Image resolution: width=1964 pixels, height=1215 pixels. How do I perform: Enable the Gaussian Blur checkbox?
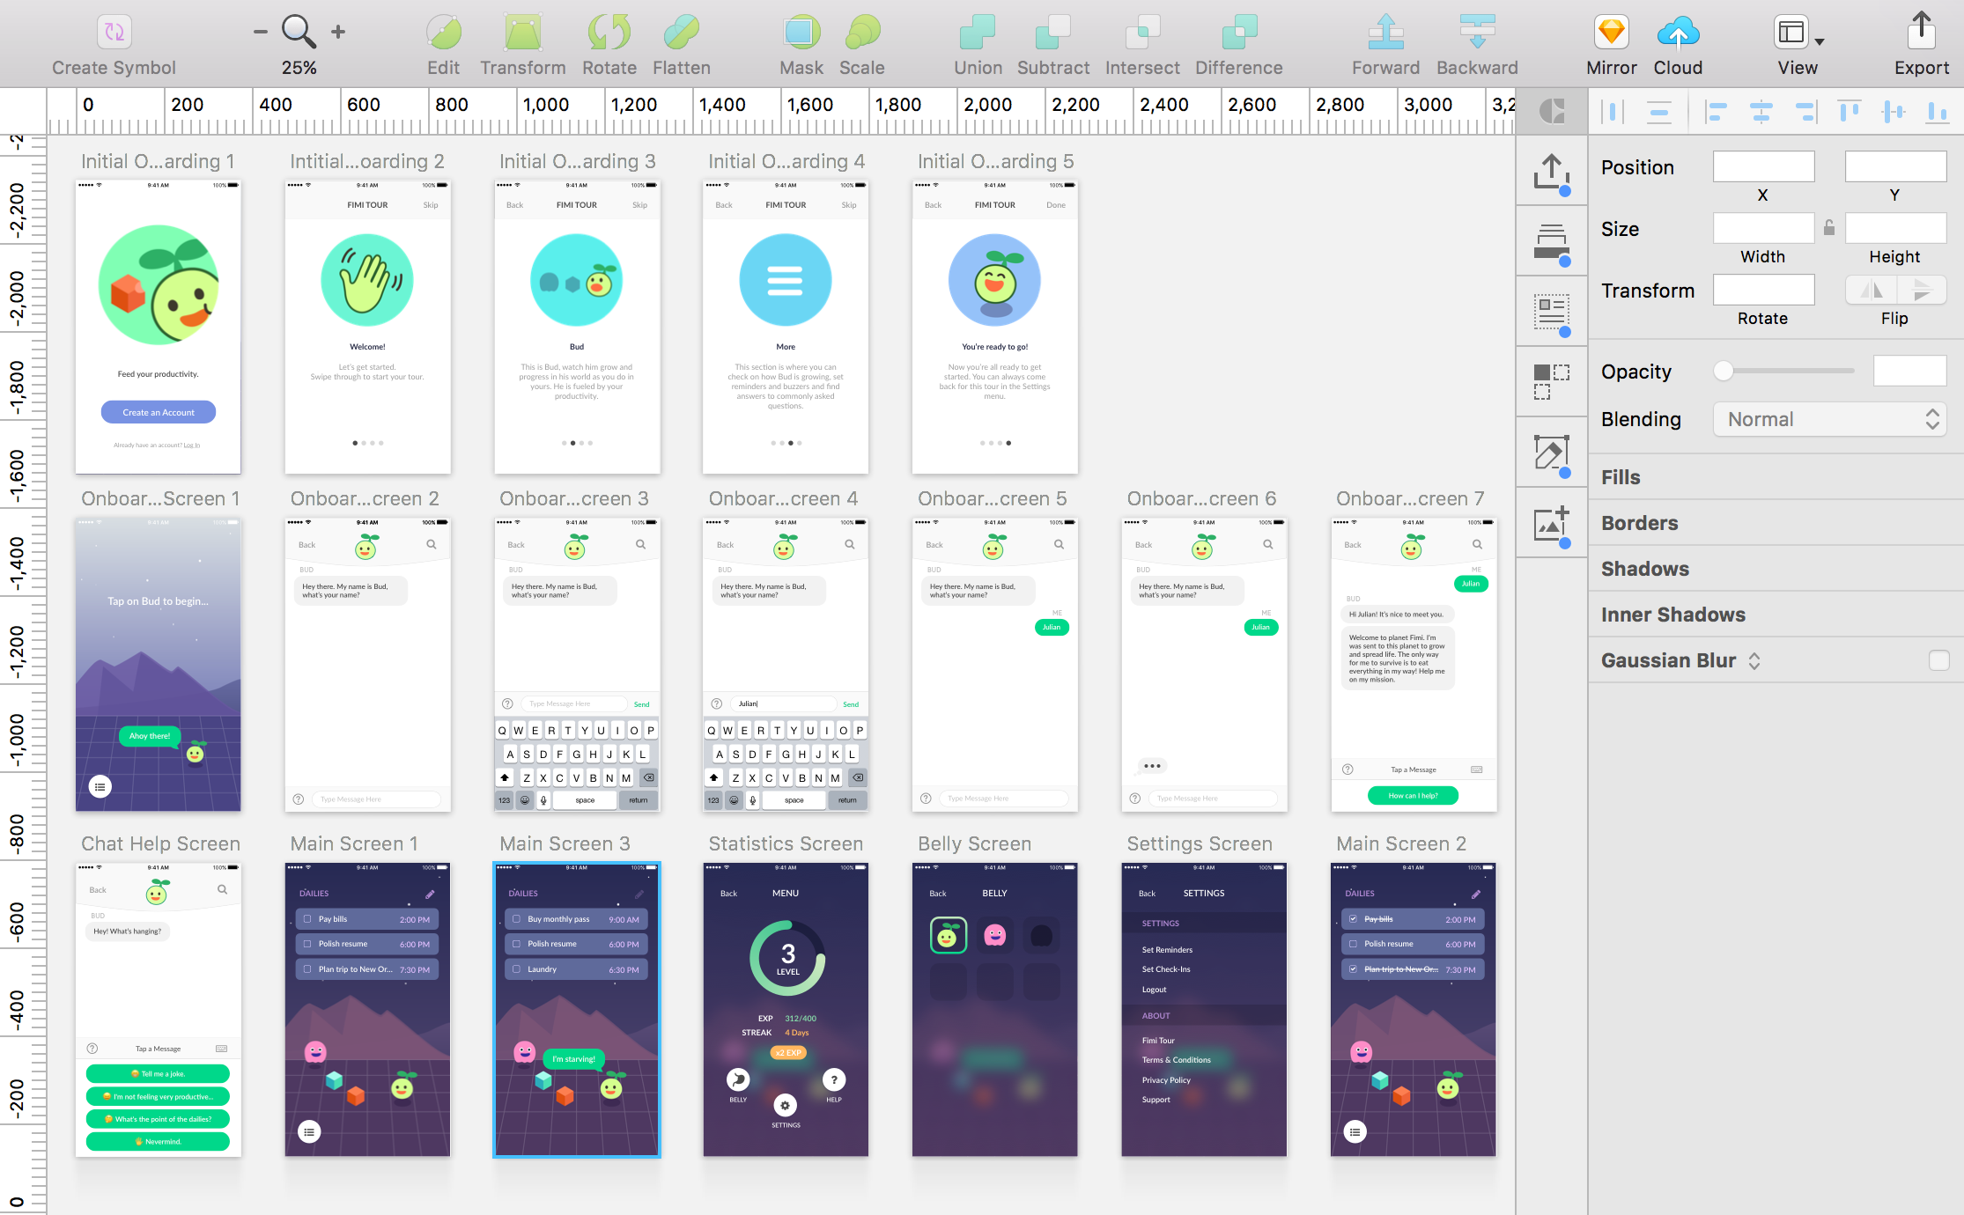click(1938, 660)
